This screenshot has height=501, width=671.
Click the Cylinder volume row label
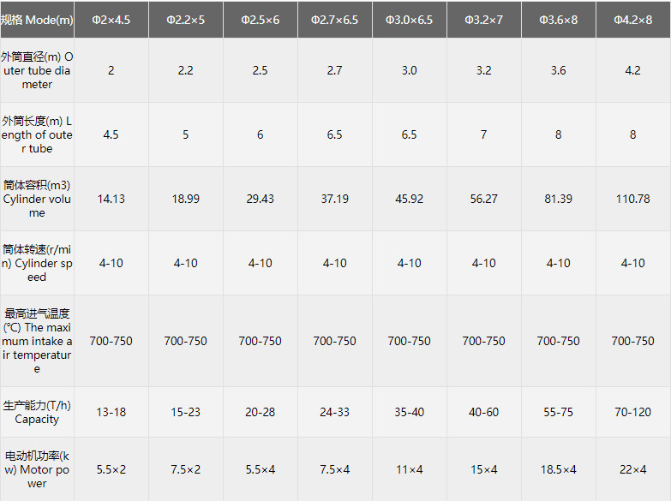pos(38,199)
